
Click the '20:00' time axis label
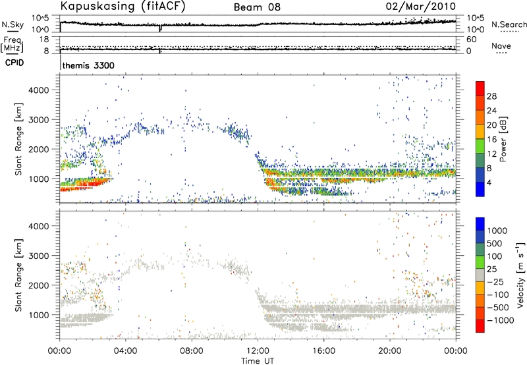pos(390,351)
